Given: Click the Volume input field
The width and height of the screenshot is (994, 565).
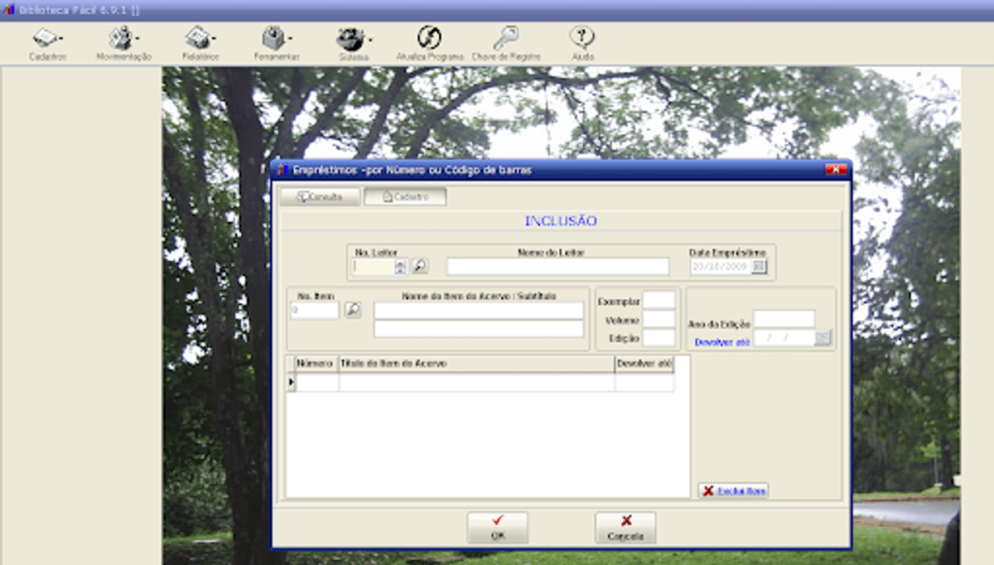Looking at the screenshot, I should point(659,319).
